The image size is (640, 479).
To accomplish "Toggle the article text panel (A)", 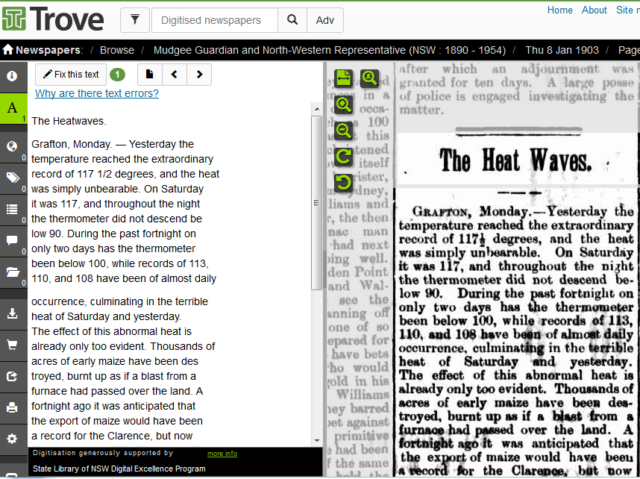I will pos(13,108).
